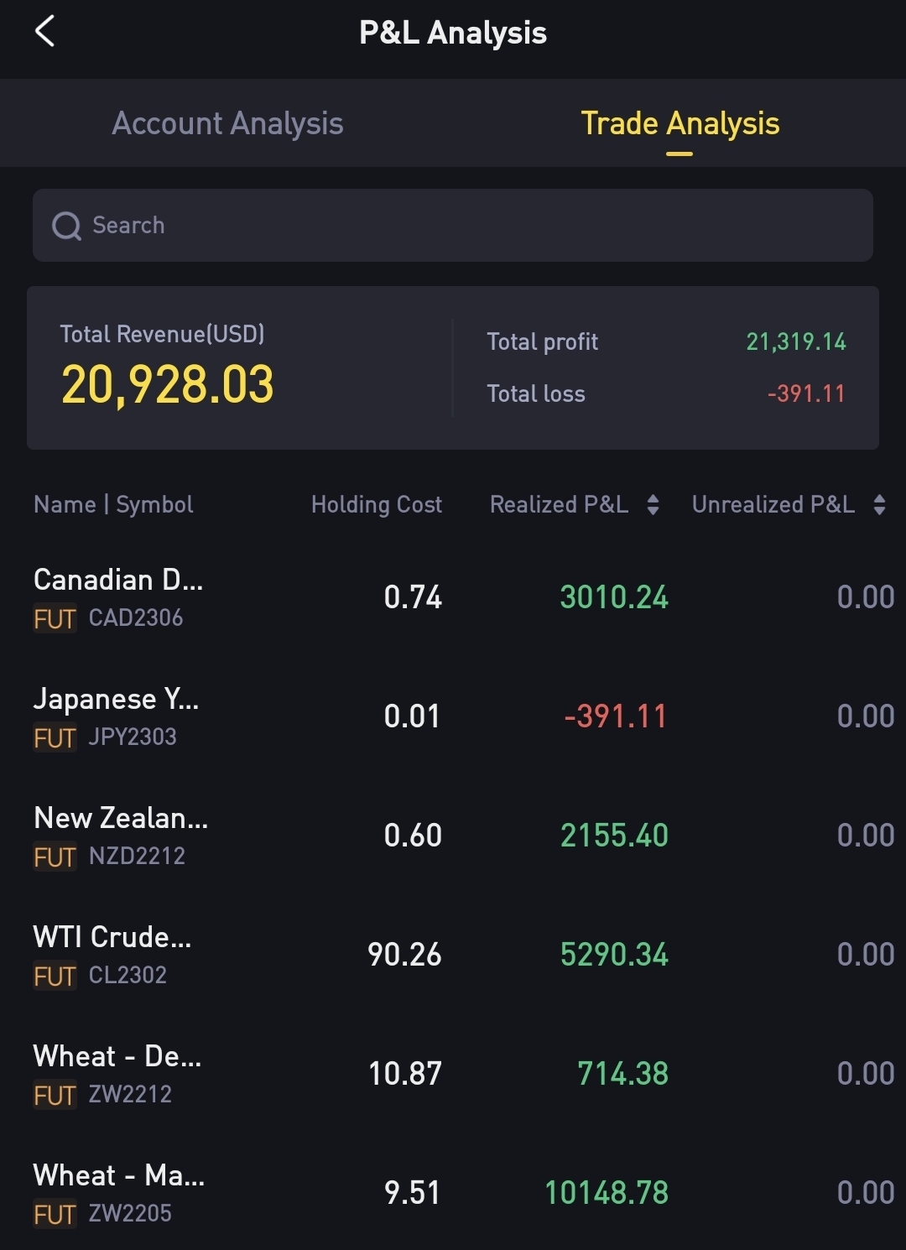Tap the Total Revenue 20,928.03 figure
This screenshot has height=1250, width=906.
coord(168,385)
